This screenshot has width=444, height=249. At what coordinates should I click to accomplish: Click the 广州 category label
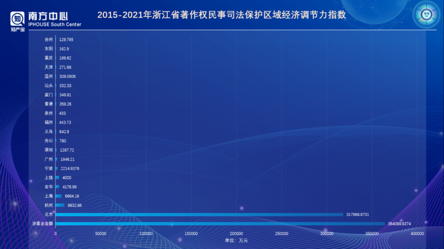(x=49, y=159)
